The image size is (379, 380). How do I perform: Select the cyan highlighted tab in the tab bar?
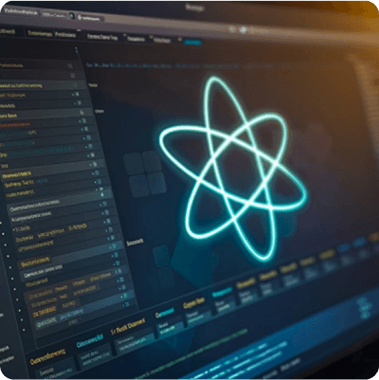[192, 43]
